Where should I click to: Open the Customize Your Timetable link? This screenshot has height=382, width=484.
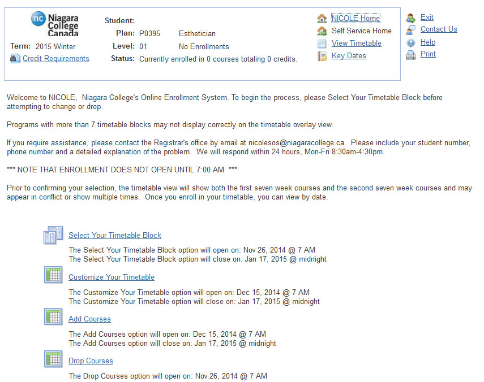pyautogui.click(x=112, y=277)
